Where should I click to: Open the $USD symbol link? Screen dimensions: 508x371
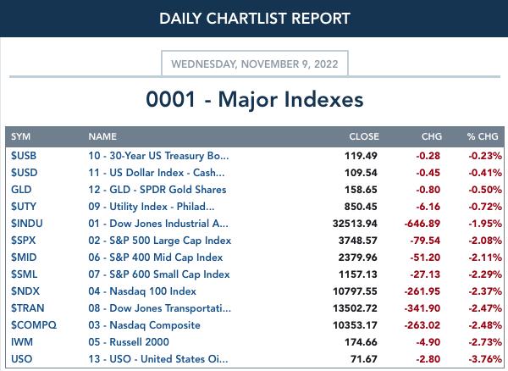point(25,173)
